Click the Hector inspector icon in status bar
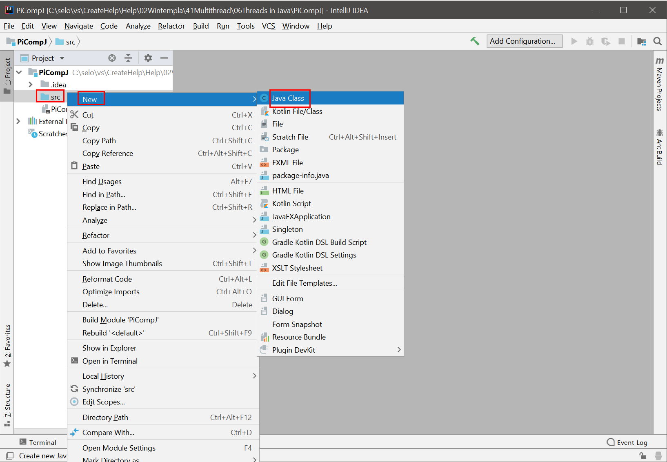Image resolution: width=667 pixels, height=462 pixels. 658,455
